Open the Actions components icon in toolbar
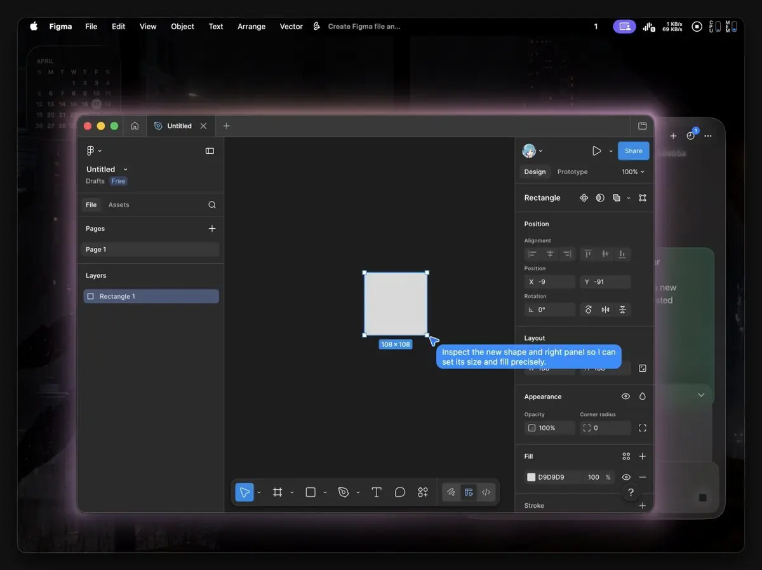The width and height of the screenshot is (762, 570). click(x=423, y=492)
